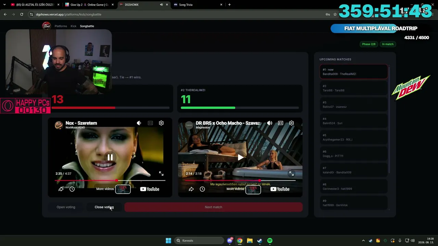The height and width of the screenshot is (246, 438).
Task: Open the Platforms nav link
Action: pos(61,26)
